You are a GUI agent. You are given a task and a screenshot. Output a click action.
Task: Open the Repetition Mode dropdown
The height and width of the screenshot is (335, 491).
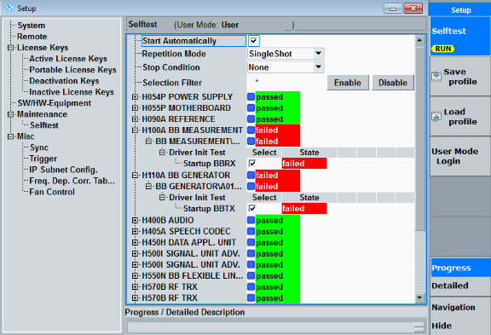point(319,54)
